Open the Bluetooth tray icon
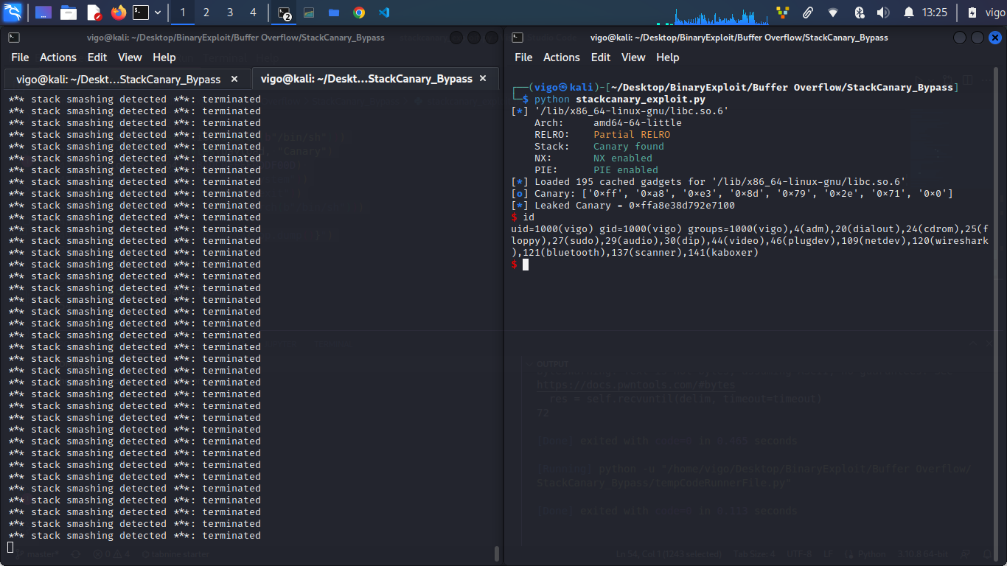 coord(859,13)
